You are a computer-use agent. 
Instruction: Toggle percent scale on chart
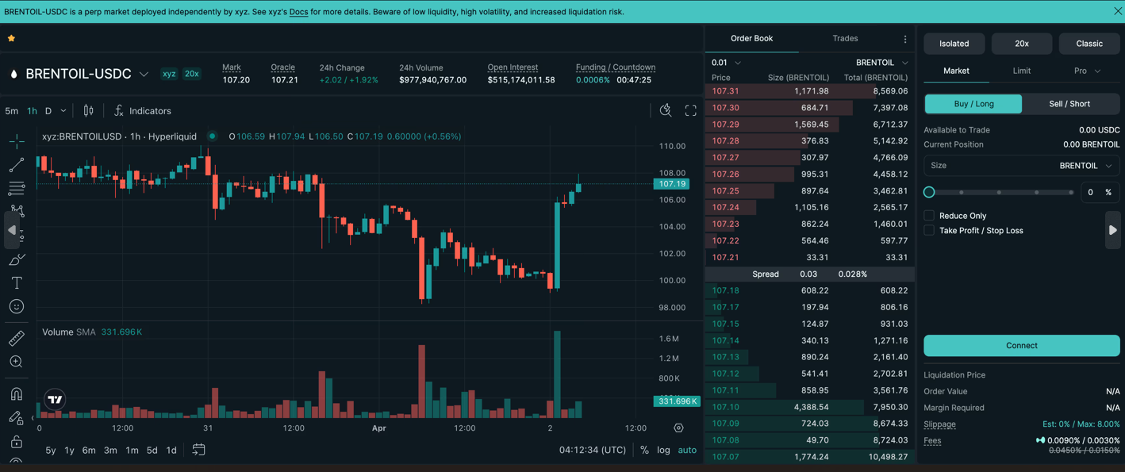click(644, 450)
